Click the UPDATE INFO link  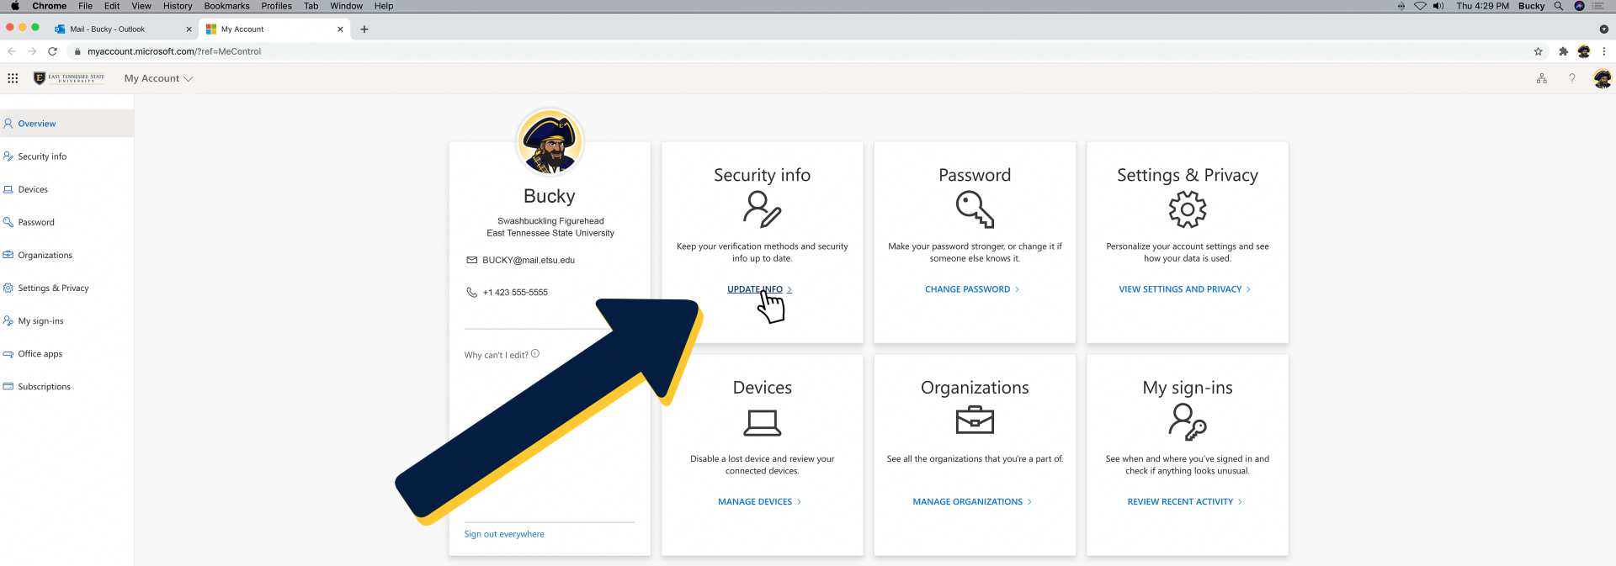coord(754,289)
